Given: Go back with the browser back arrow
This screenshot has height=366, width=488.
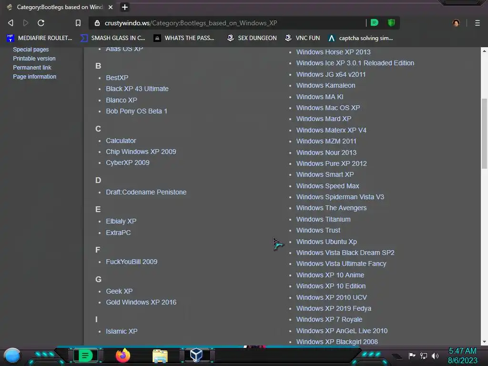Looking at the screenshot, I should tap(10, 23).
